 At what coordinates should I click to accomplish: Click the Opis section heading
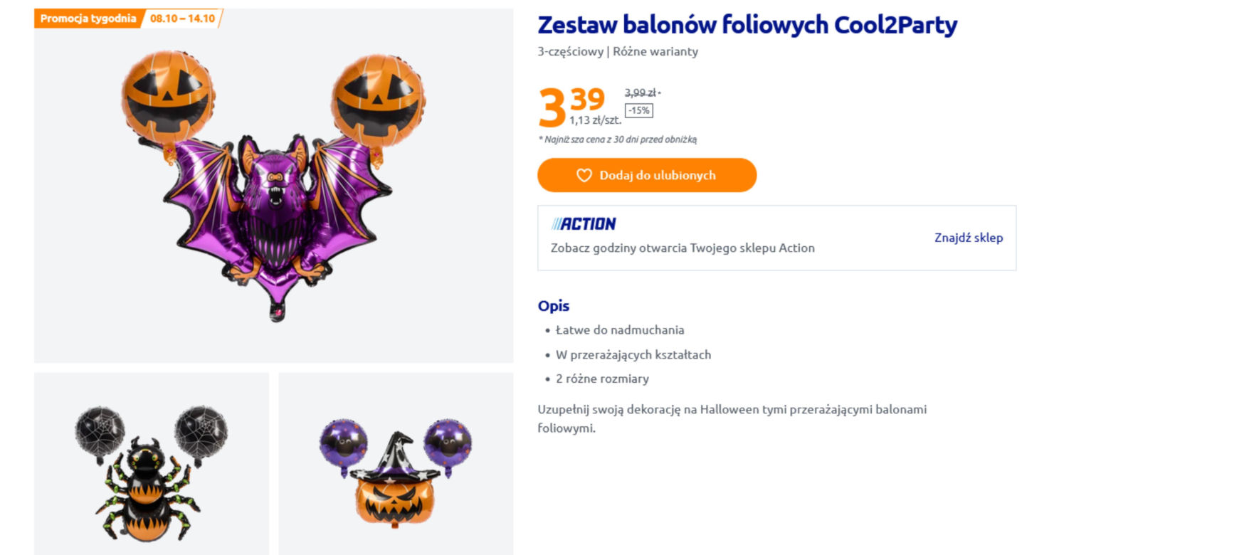[x=554, y=306]
